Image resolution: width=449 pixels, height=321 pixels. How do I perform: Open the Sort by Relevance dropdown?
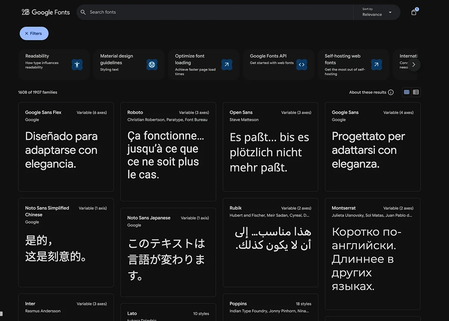[377, 12]
